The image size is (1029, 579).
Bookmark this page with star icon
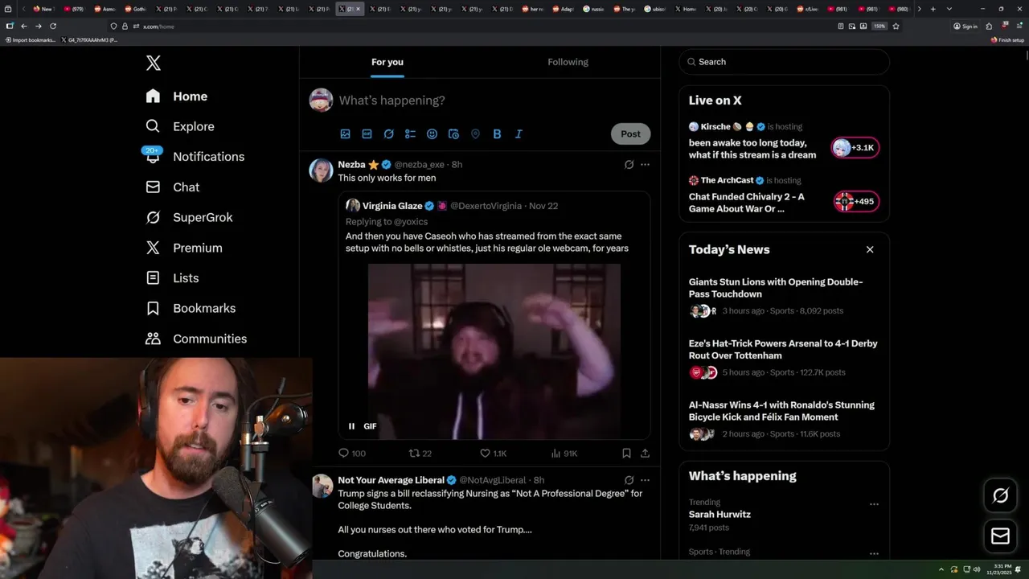[x=896, y=27]
